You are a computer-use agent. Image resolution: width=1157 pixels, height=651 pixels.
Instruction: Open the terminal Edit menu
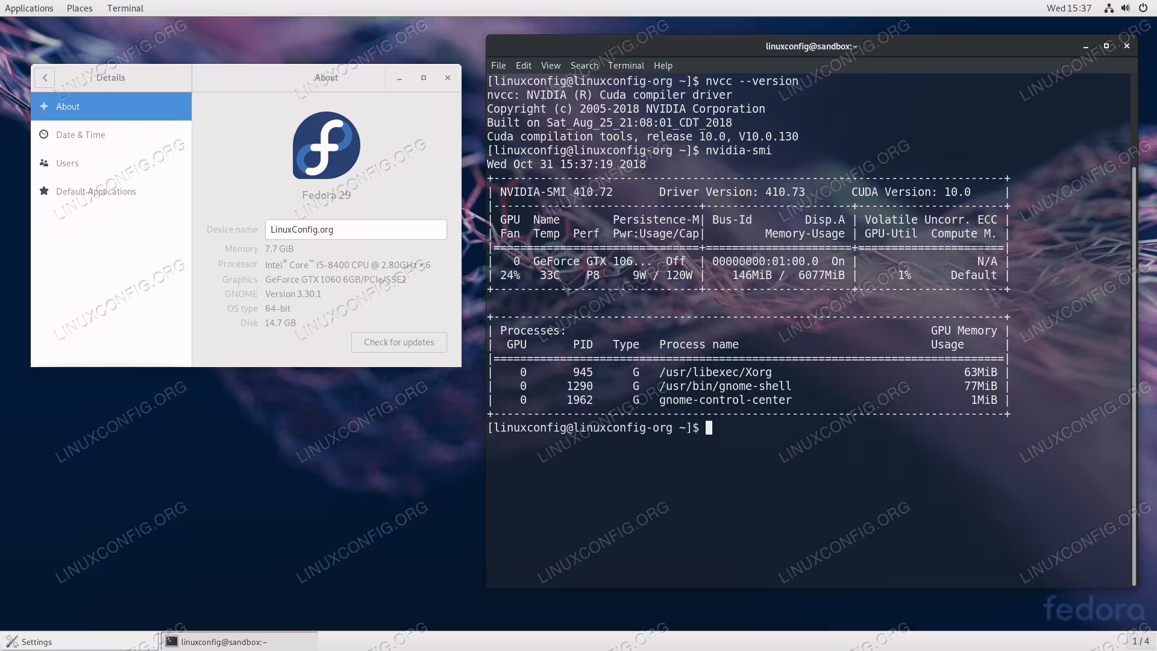[524, 66]
